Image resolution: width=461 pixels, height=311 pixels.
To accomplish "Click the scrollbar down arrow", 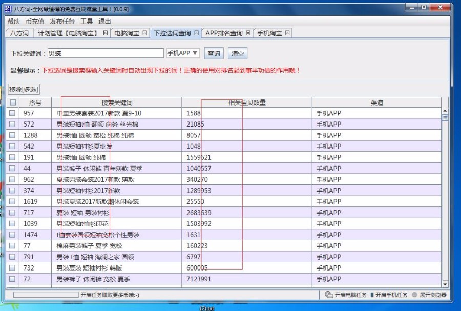I will tap(445, 284).
